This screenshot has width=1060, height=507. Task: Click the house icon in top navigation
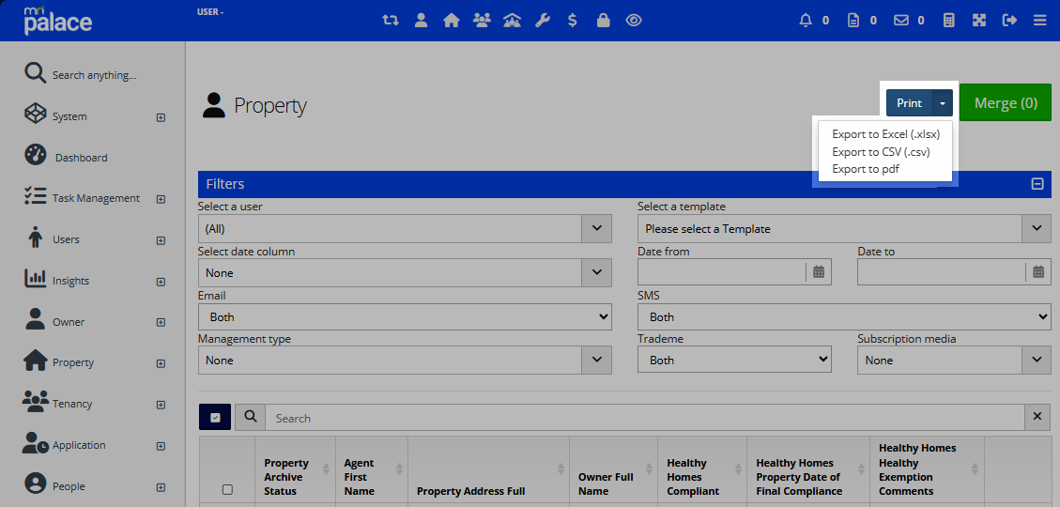(451, 21)
